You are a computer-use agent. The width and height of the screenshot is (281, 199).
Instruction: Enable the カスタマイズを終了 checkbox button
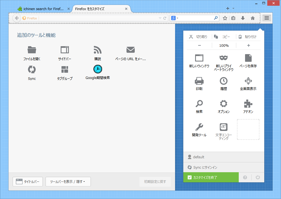click(211, 177)
